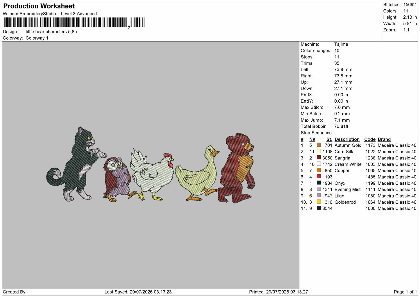Click the 'Corn Silk' description text
The width and height of the screenshot is (420, 297).
(344, 152)
